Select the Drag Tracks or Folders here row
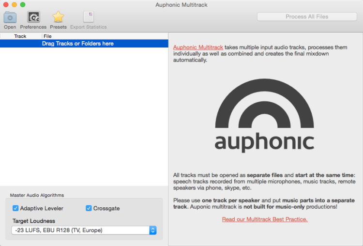 point(84,44)
